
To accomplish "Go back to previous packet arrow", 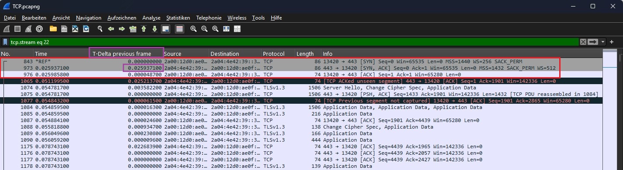I will (111, 29).
